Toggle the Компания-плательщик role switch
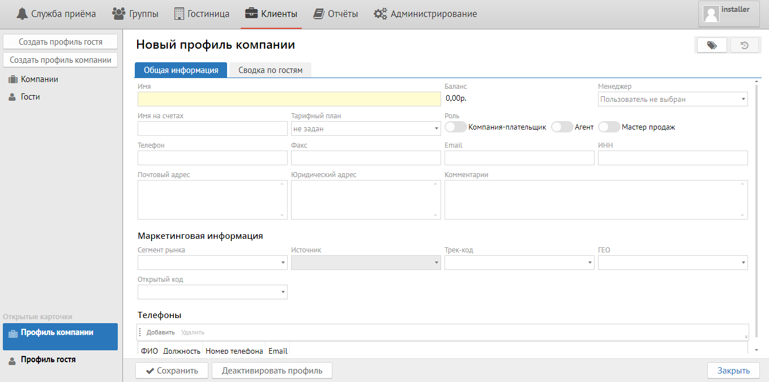Viewport: 769px width, 382px height. tap(456, 127)
